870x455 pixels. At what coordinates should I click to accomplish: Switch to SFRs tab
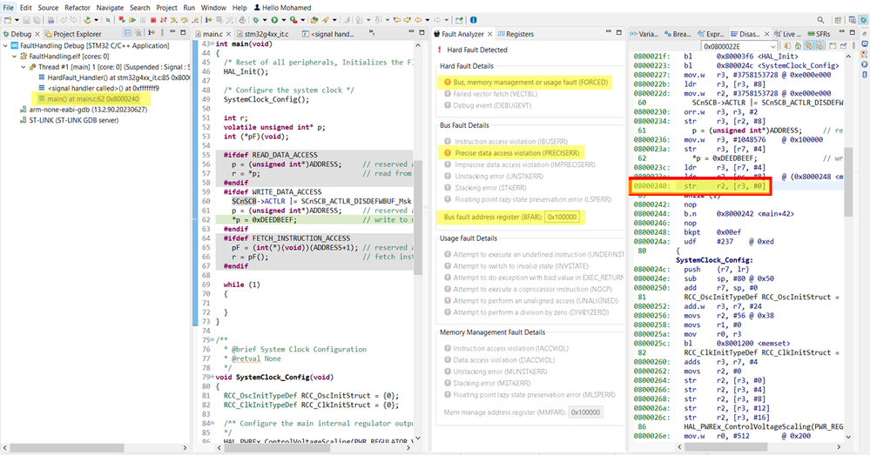point(819,34)
